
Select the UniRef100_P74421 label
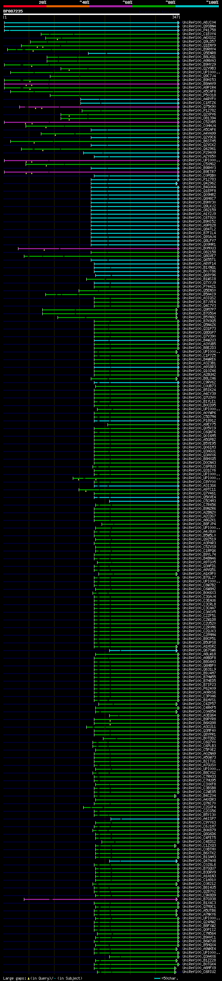point(199,286)
